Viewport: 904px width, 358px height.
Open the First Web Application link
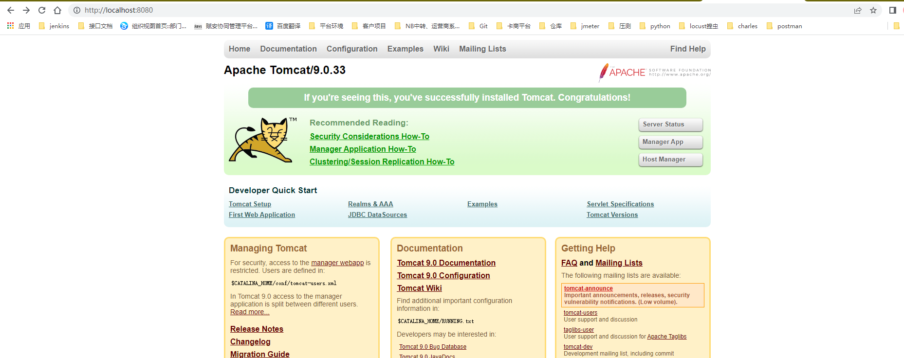click(262, 215)
